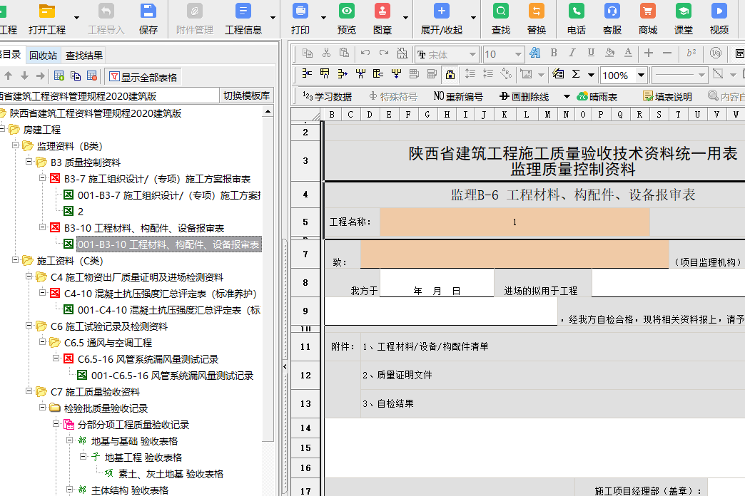Select column header K

tap(504, 115)
